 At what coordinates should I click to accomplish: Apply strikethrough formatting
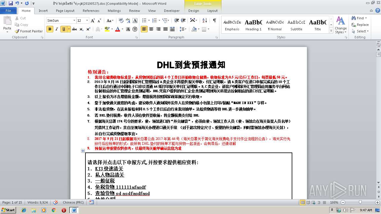(74, 29)
